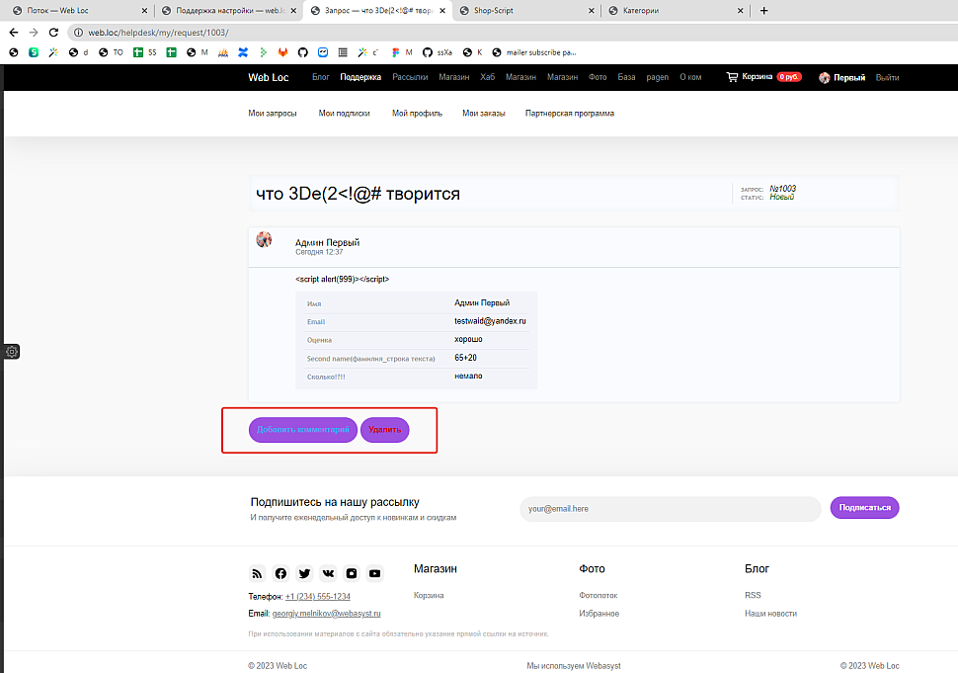Go to Партнерская программа menu item
The width and height of the screenshot is (958, 673).
pos(570,114)
